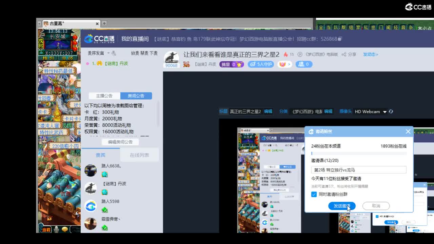Click the fan presence progress bar in the invite dialog
This screenshot has width=434, height=244.
(x=359, y=154)
